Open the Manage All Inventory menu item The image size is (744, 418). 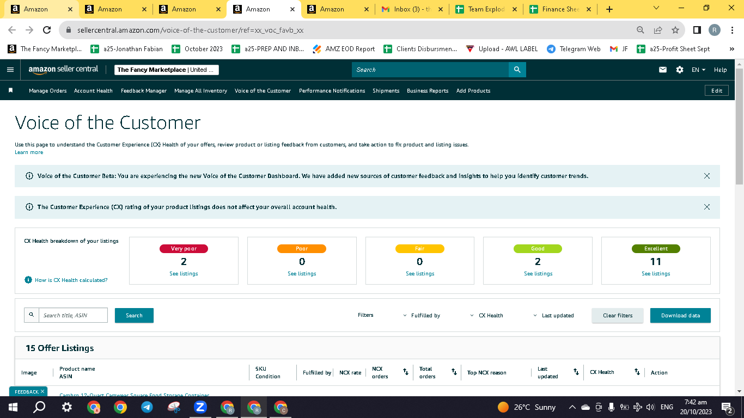(x=200, y=91)
